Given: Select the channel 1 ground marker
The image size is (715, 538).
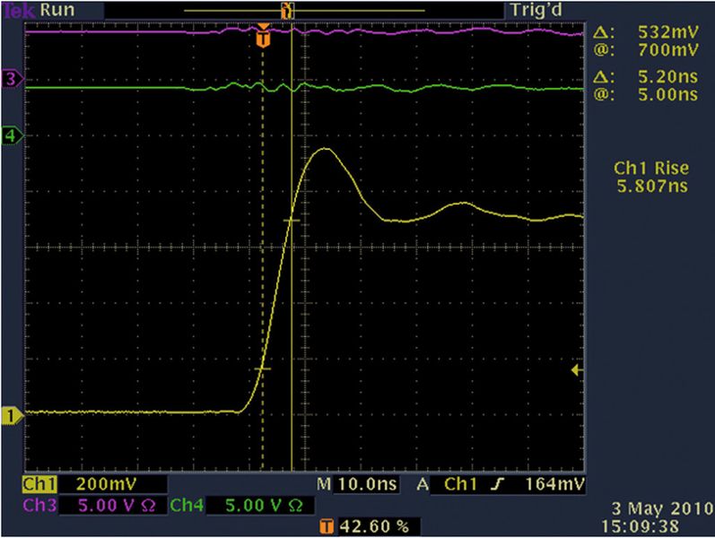Looking at the screenshot, I should click(x=12, y=416).
